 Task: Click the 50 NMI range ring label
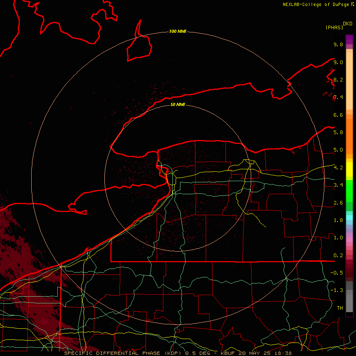click(x=178, y=104)
